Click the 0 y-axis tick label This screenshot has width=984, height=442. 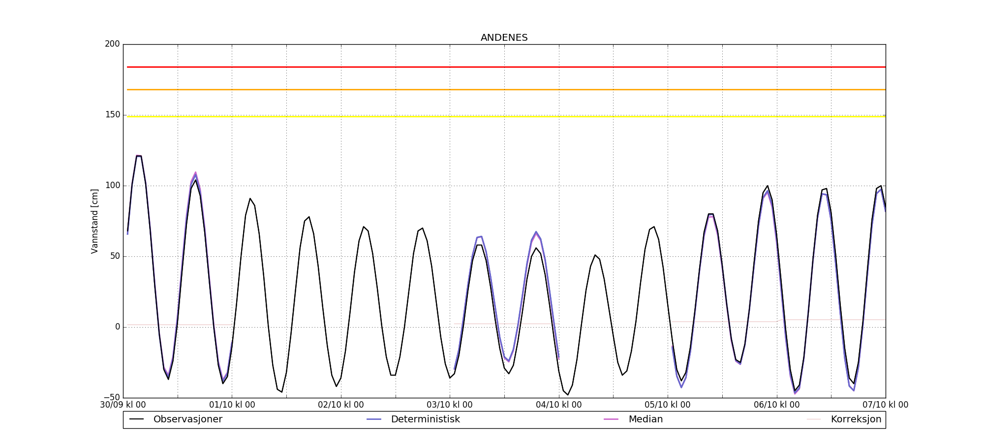[x=117, y=327]
